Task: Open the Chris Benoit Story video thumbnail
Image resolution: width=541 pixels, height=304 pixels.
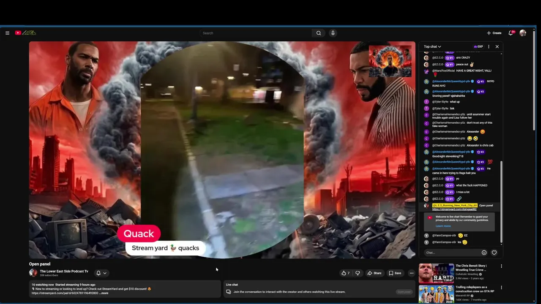Action: [x=436, y=273]
